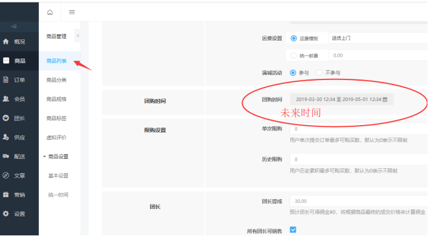Click 限购设置 section label
428x236 pixels.
(155, 130)
